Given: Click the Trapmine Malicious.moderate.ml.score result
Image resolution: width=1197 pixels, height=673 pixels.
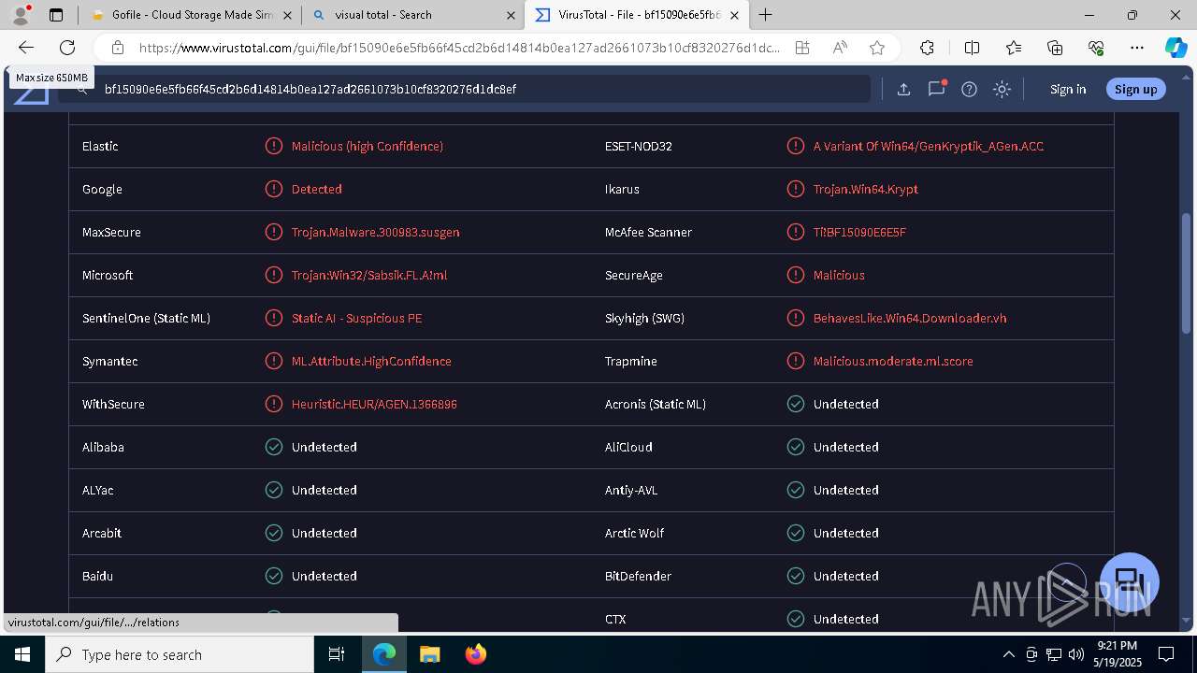Looking at the screenshot, I should pos(893,361).
